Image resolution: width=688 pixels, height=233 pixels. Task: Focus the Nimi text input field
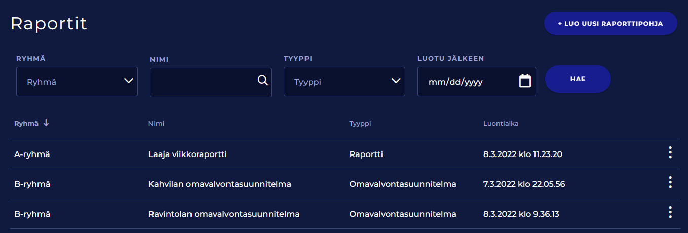(x=203, y=82)
